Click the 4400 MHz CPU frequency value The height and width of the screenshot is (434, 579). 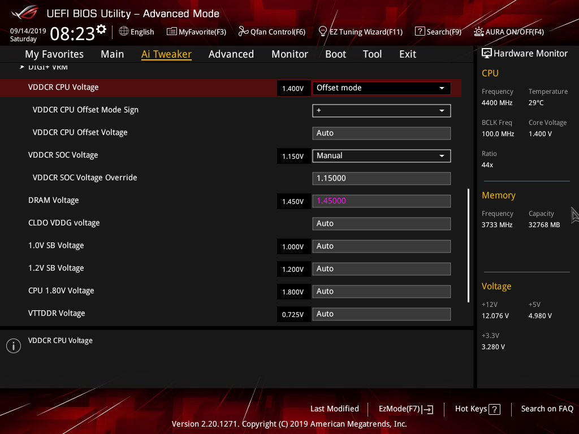497,103
